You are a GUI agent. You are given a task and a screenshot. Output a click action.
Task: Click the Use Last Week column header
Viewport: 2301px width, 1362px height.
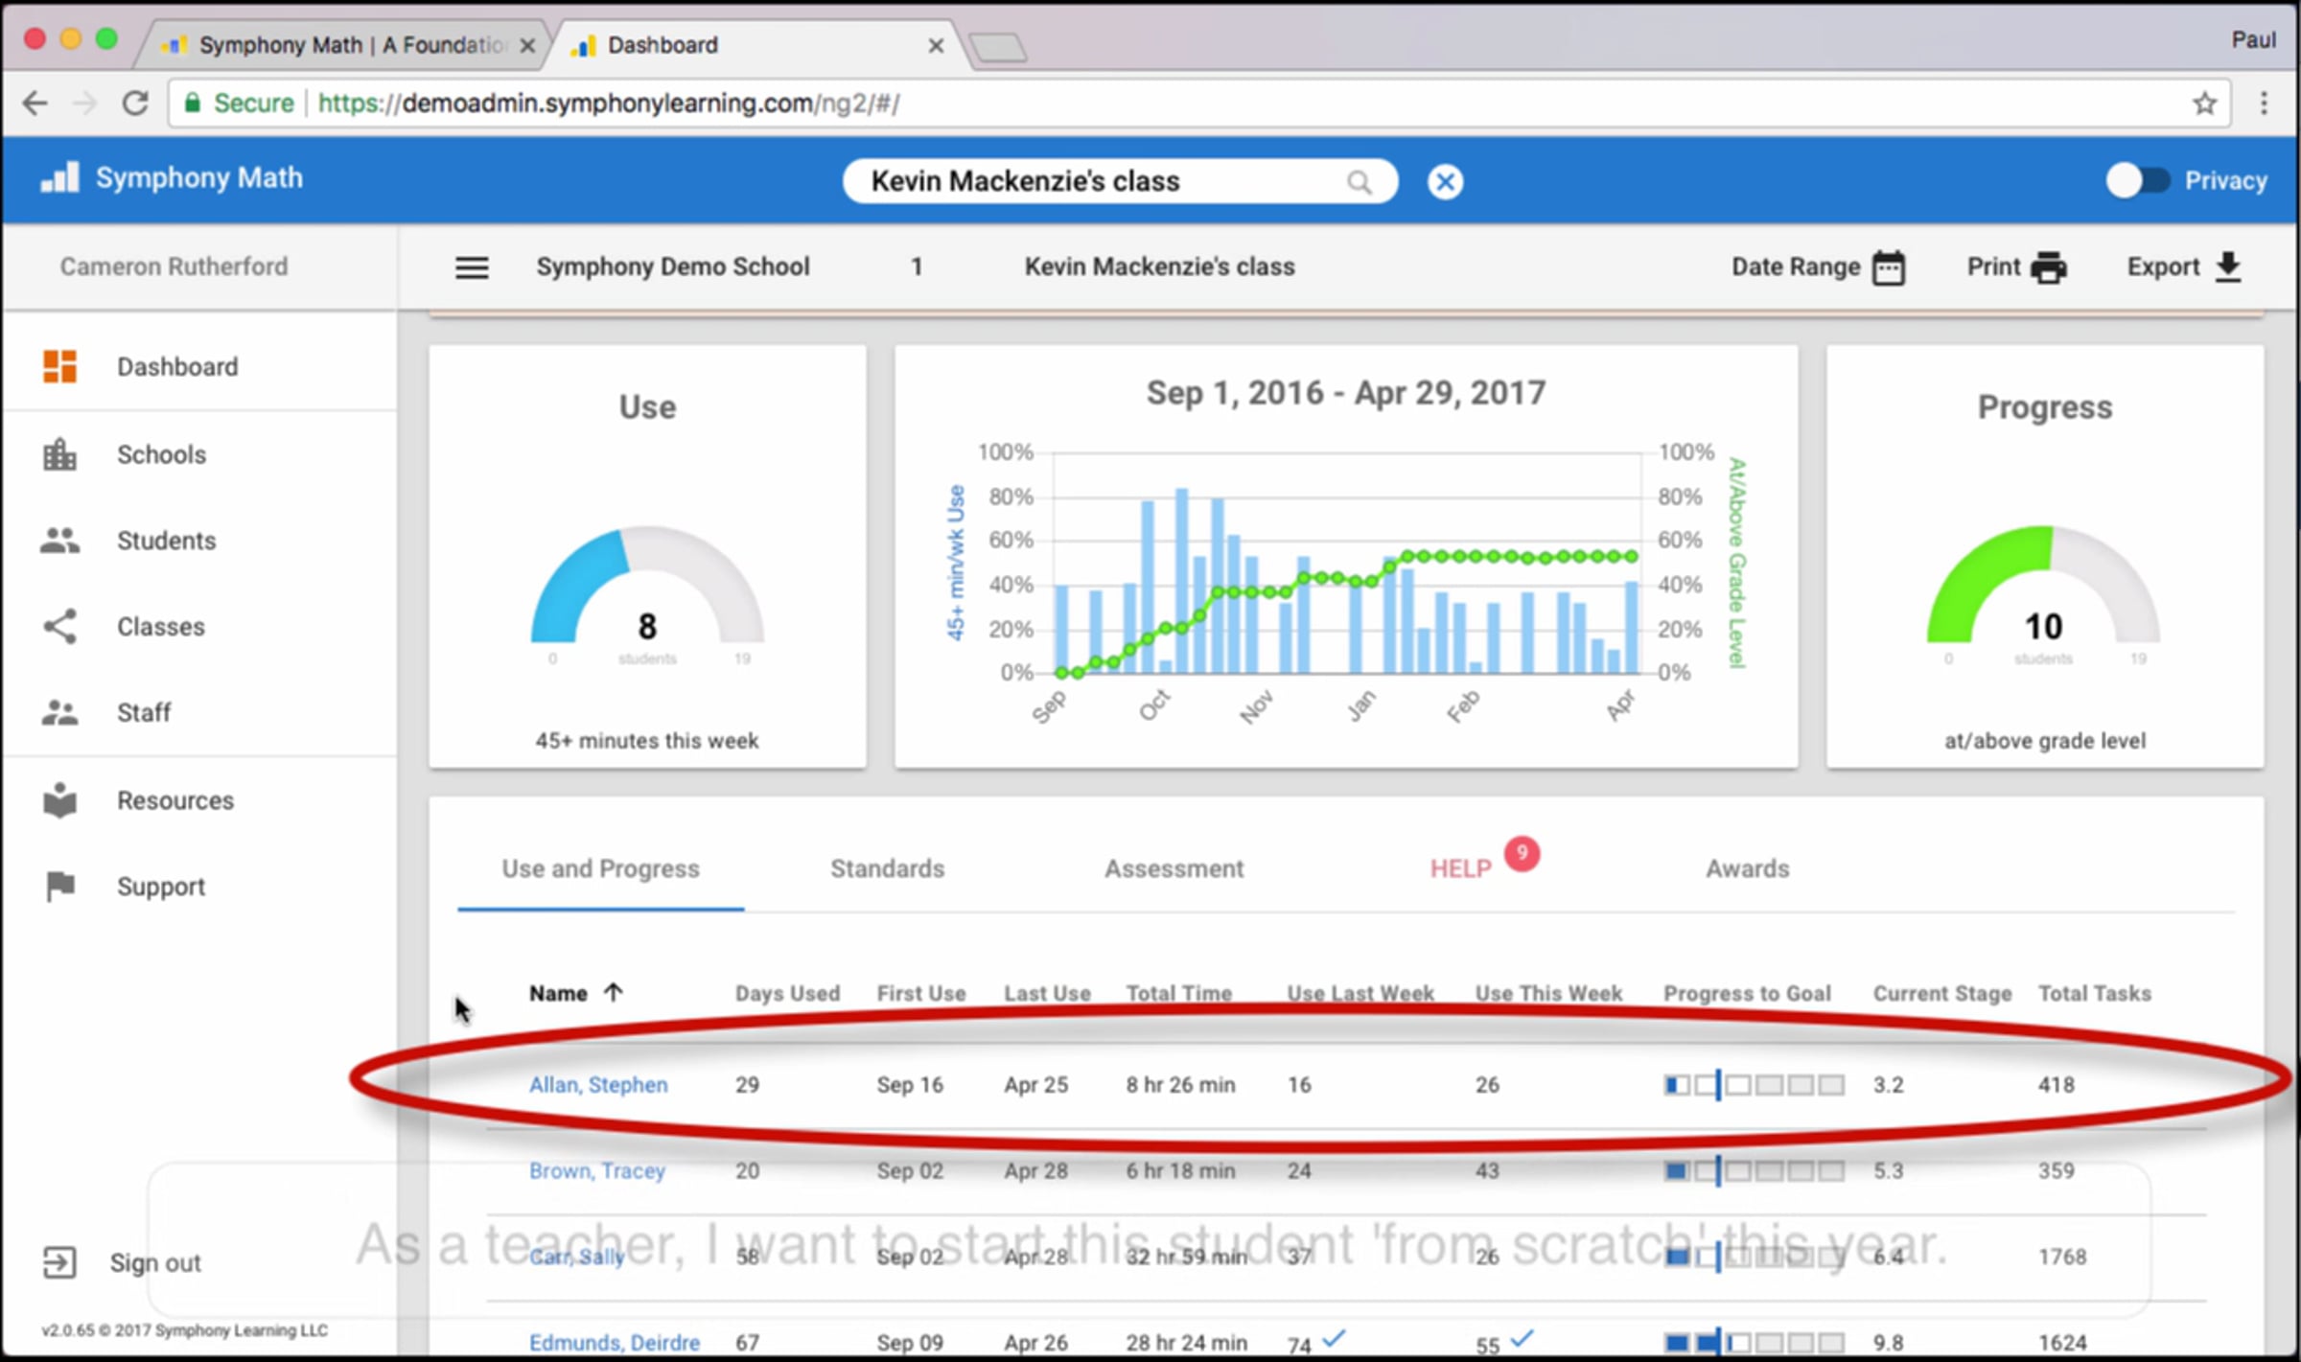[1360, 993]
